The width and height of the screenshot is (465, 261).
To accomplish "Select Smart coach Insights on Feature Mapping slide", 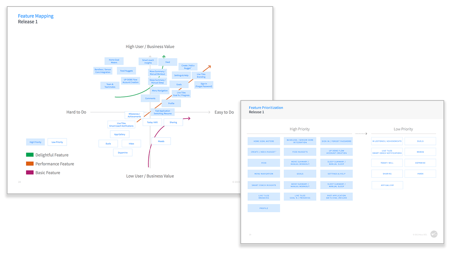I will tap(148, 61).
